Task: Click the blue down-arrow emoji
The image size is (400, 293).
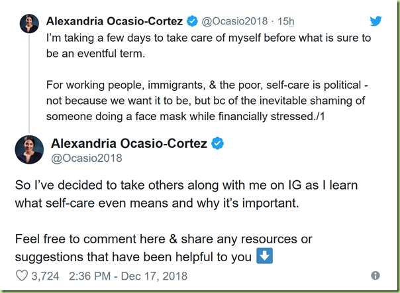Action: pyautogui.click(x=264, y=256)
